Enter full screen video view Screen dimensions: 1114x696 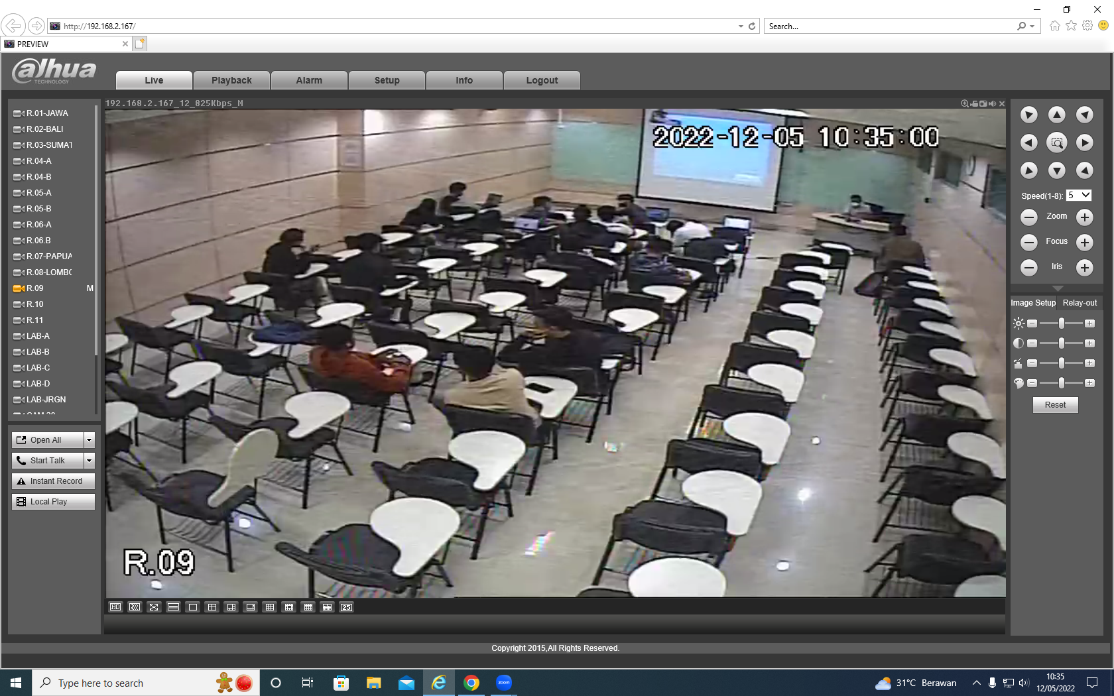click(154, 607)
